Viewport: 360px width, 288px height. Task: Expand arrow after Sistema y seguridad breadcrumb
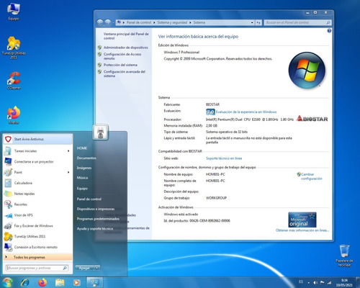[x=190, y=22]
